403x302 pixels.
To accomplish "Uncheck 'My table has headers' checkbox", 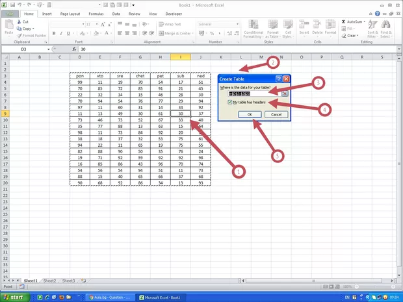I will point(230,103).
